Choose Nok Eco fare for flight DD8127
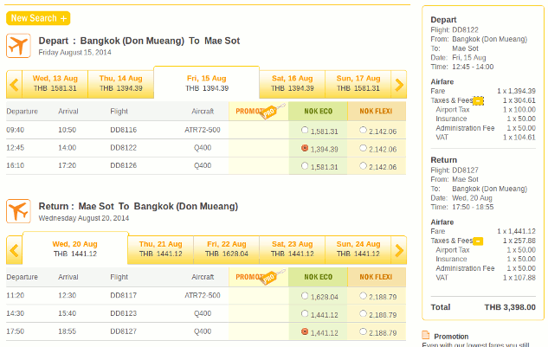Image resolution: width=548 pixels, height=347 pixels. (x=305, y=331)
